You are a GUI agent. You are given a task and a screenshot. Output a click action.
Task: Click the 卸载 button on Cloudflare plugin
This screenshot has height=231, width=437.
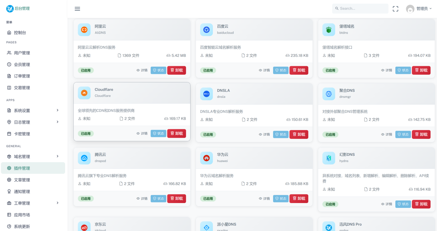coord(177,133)
